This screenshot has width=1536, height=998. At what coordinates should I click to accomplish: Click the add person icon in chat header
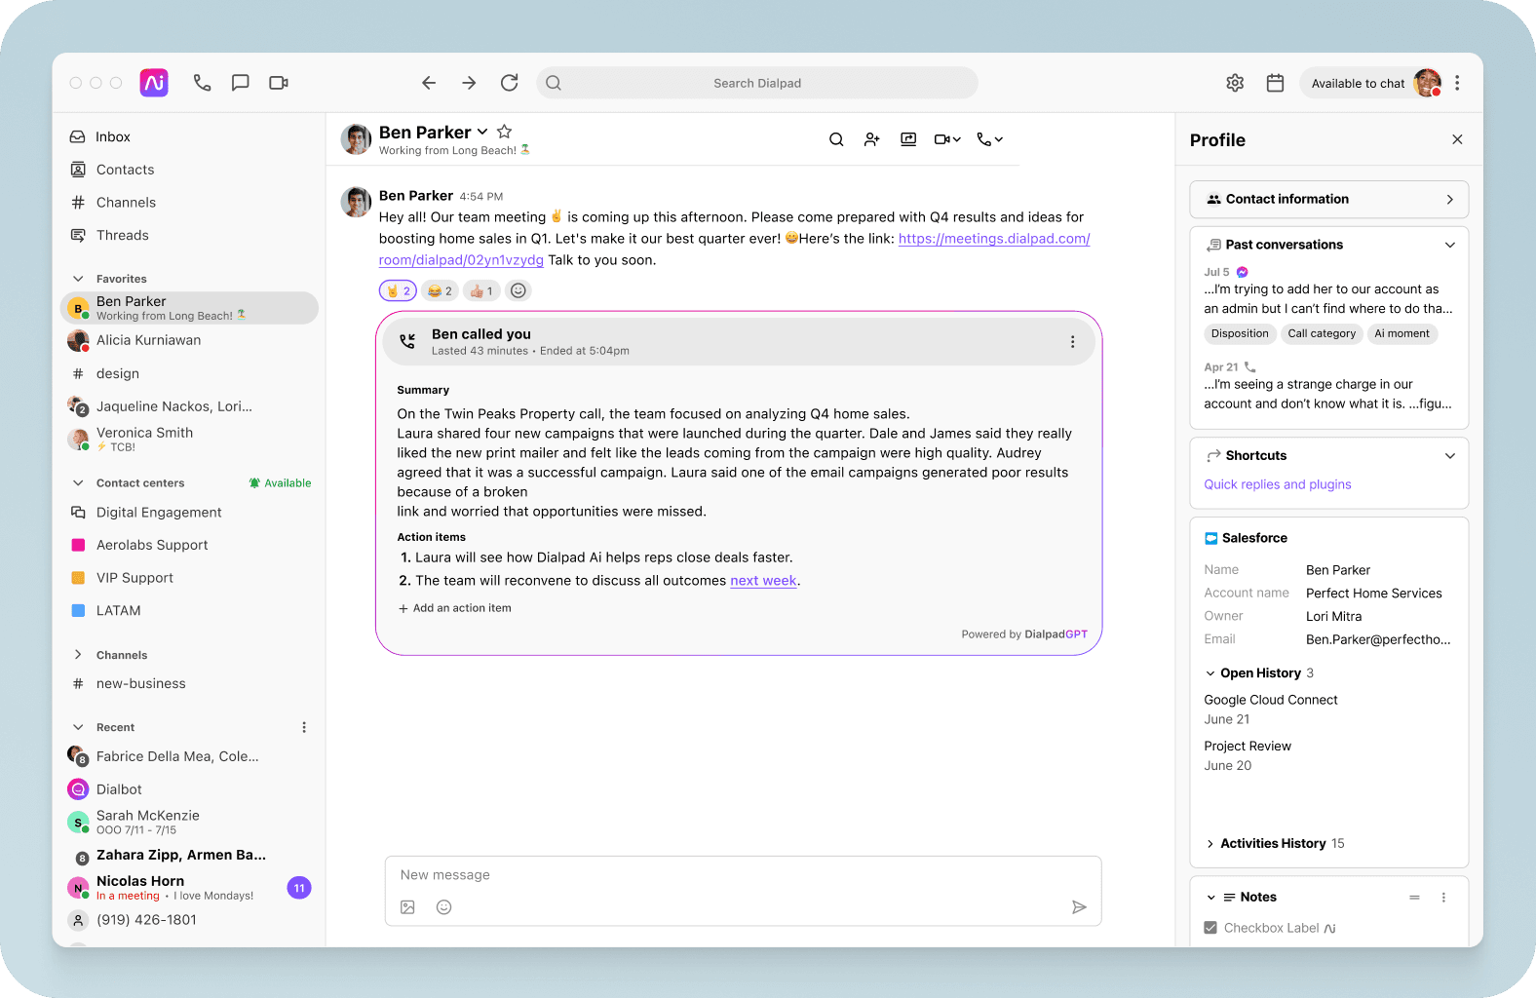click(x=872, y=139)
